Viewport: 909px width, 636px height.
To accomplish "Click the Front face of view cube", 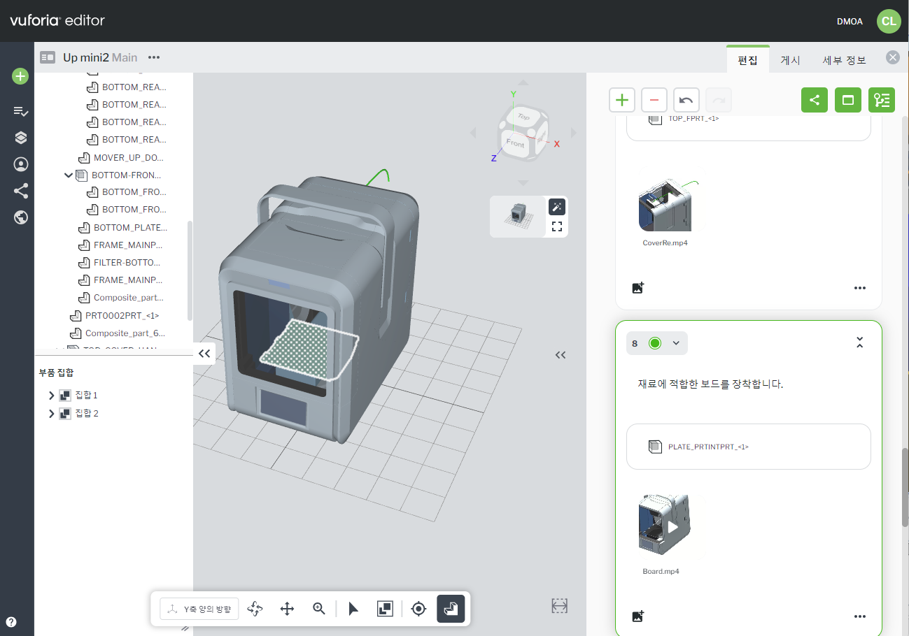I will pyautogui.click(x=514, y=144).
